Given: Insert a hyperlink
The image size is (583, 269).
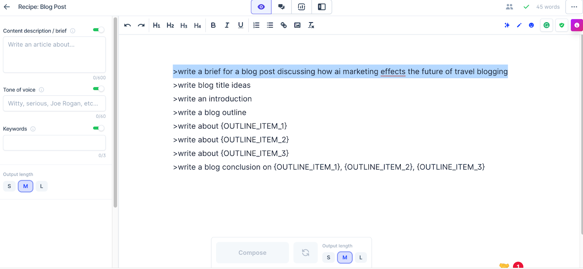Looking at the screenshot, I should click(x=283, y=25).
